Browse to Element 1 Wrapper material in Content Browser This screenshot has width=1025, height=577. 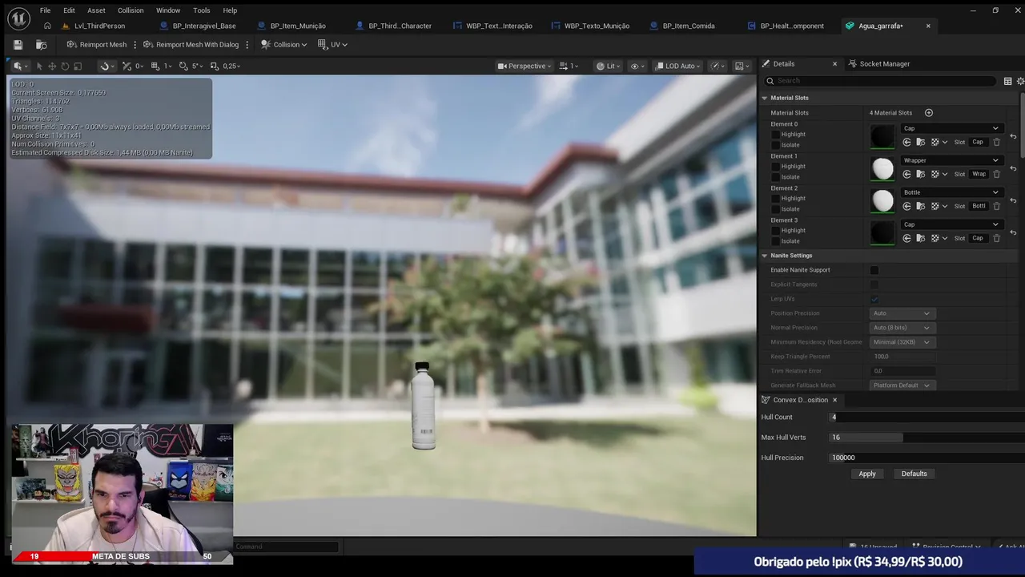coord(920,174)
